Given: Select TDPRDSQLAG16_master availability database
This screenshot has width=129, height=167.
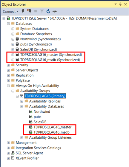Looking at the screenshot, I should pos(53,127).
